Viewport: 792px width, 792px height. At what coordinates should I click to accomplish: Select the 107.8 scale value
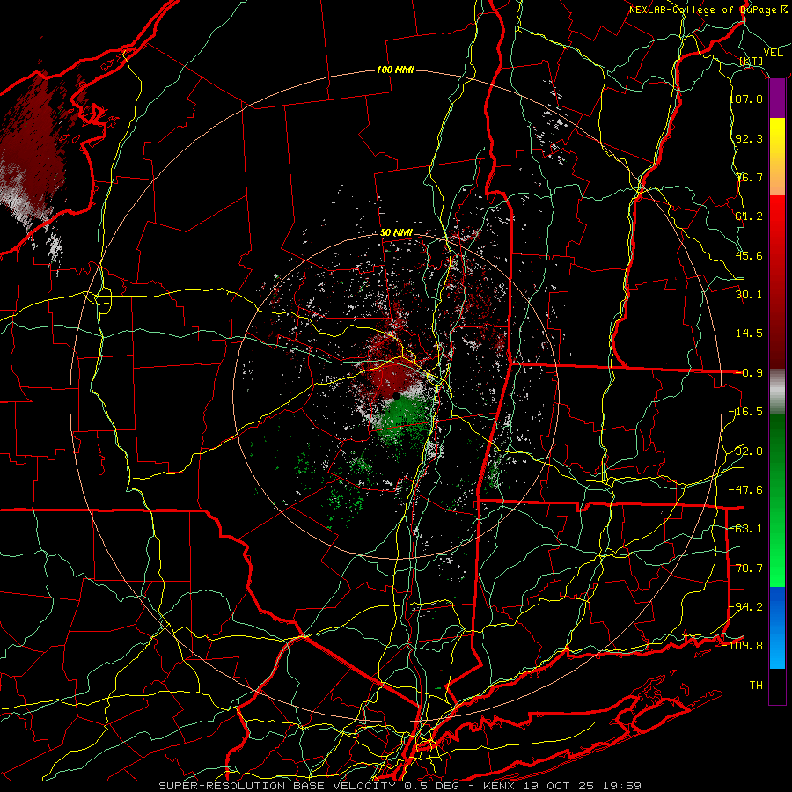[x=746, y=99]
